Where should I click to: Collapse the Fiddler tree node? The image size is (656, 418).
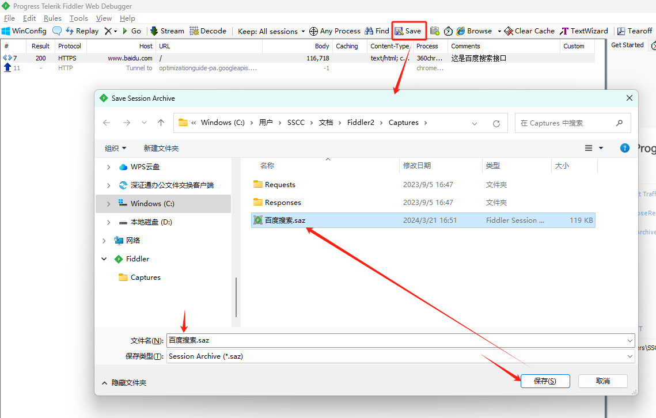pos(104,259)
